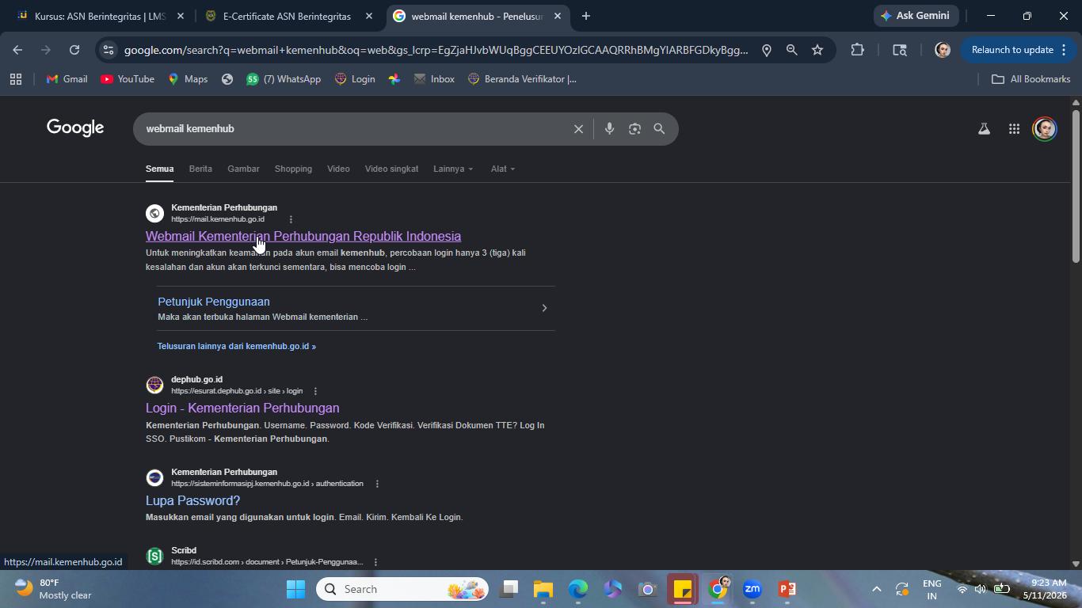Open Sticky Notes from the taskbar

[683, 589]
